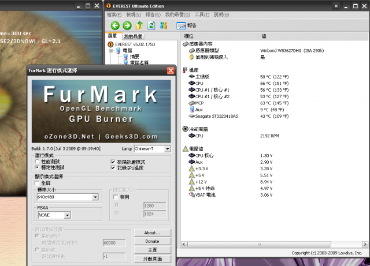Click the Winbond W83627DHG sensor value
Image resolution: width=370 pixels, height=266 pixels.
[292, 50]
